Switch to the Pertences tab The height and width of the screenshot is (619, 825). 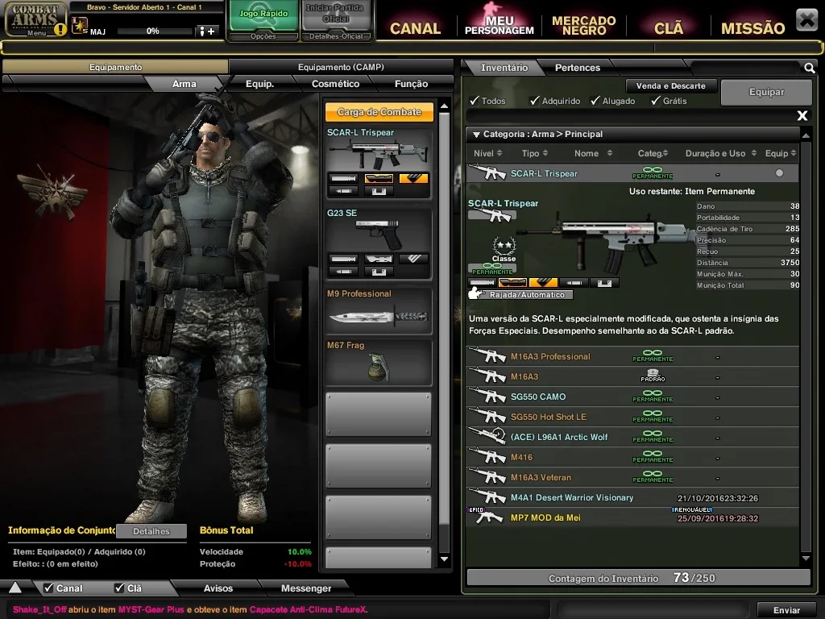pyautogui.click(x=577, y=68)
